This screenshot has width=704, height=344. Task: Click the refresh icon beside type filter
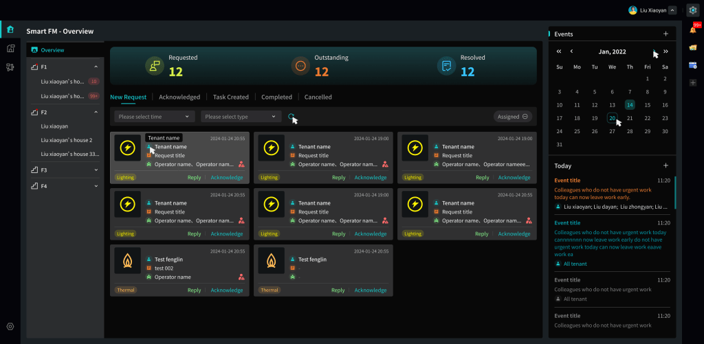(x=291, y=117)
